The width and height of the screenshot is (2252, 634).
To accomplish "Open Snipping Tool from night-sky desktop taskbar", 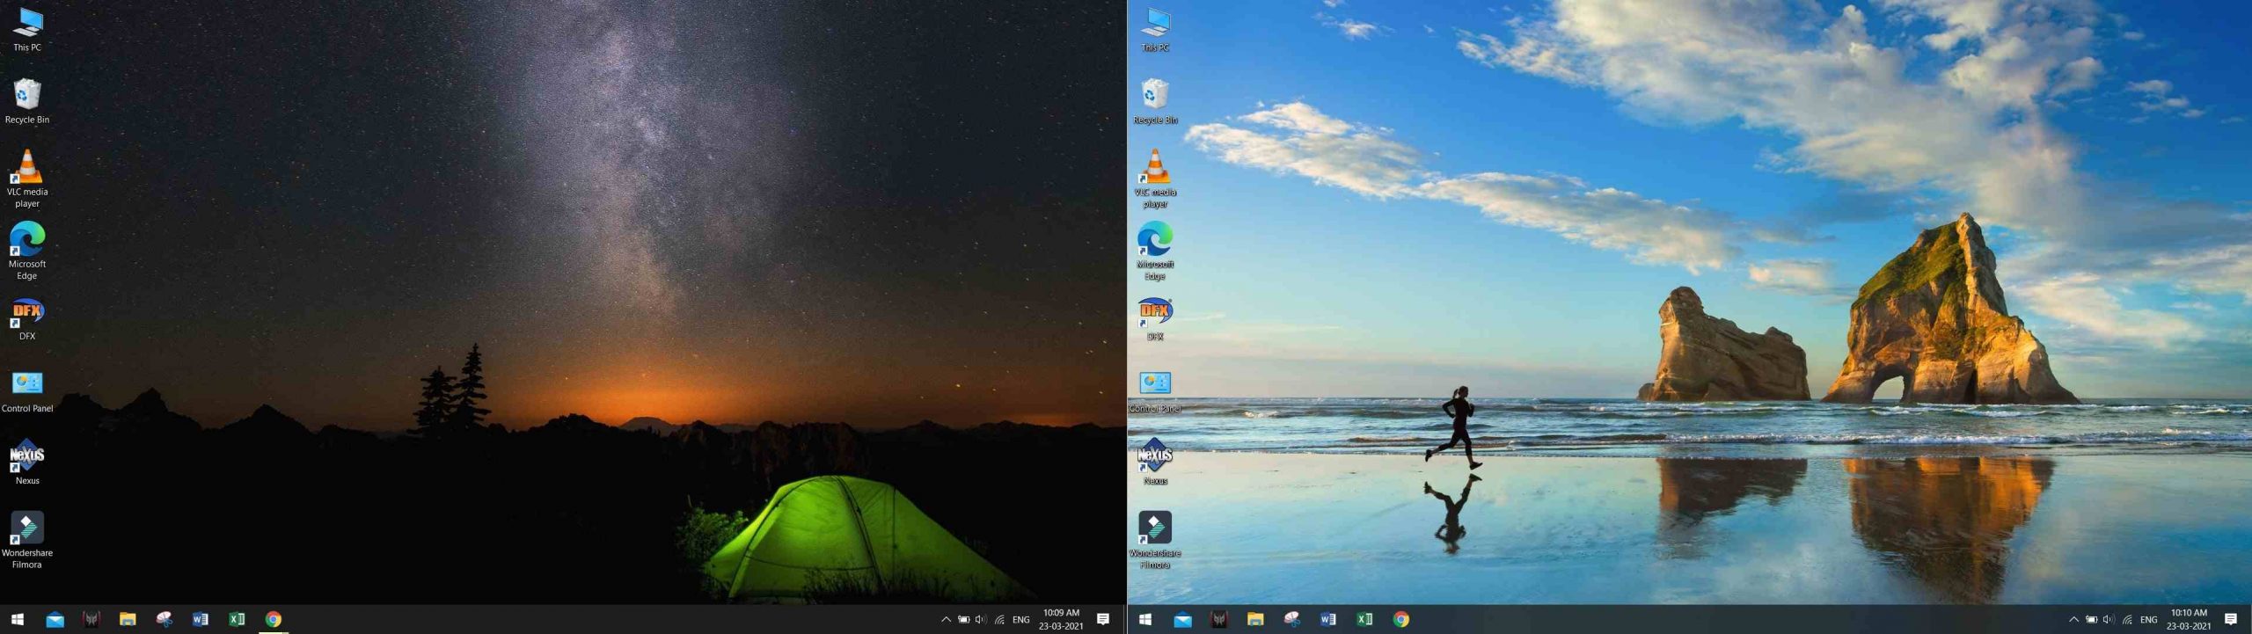I will pos(164,619).
